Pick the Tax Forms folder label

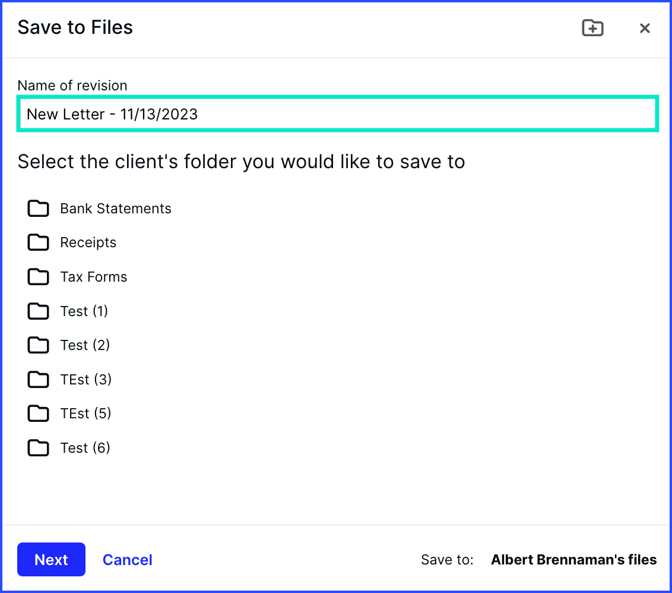coord(94,277)
